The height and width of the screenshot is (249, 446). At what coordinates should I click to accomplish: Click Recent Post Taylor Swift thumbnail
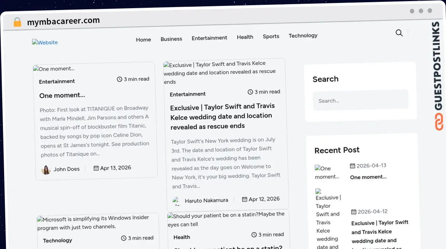click(x=328, y=219)
